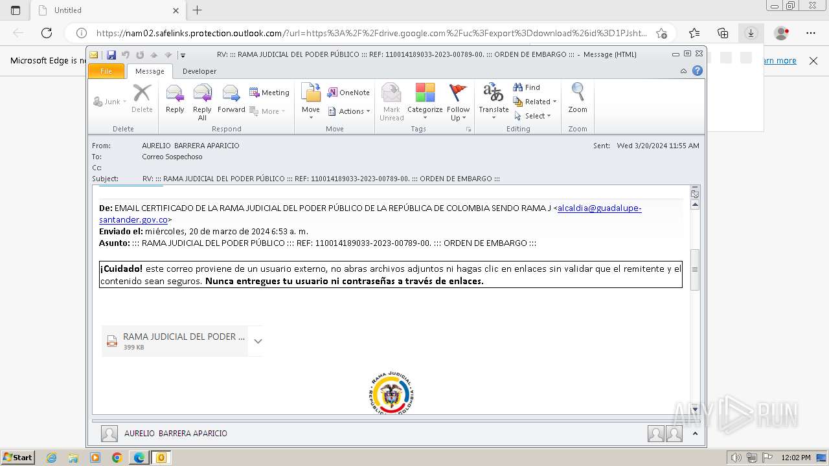
Task: Customize the Quick Access Toolbar dropdown
Action: [x=183, y=55]
